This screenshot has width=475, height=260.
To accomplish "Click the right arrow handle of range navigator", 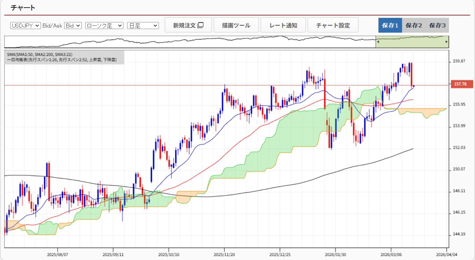I will pos(447,42).
